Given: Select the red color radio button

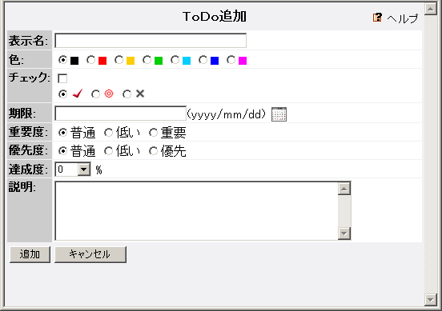Looking at the screenshot, I should click(90, 60).
